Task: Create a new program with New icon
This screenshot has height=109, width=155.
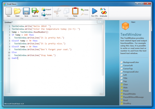Action: coord(8,12)
